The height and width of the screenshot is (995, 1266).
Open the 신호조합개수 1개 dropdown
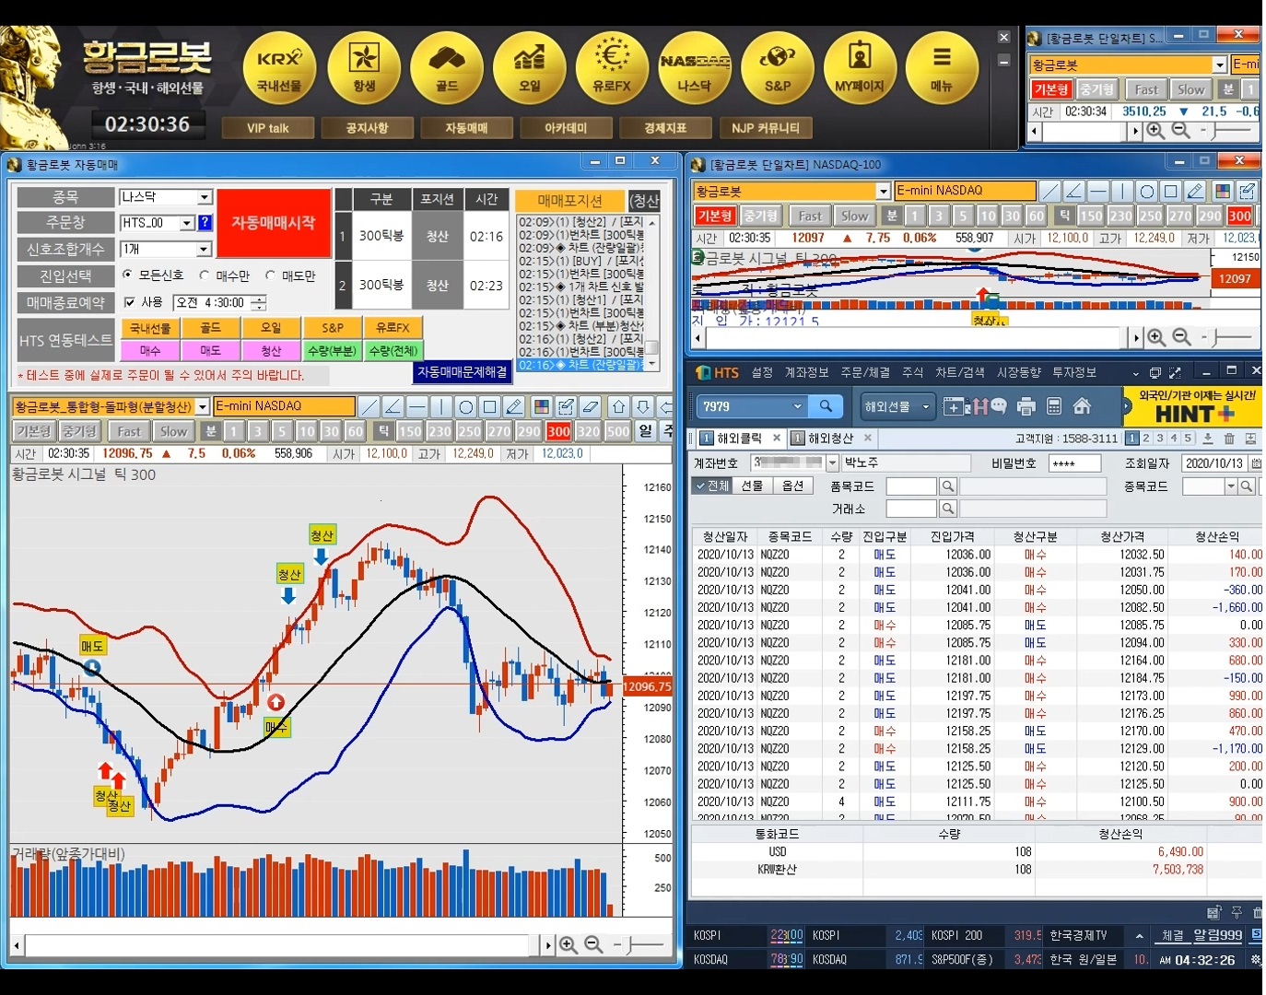(x=205, y=250)
